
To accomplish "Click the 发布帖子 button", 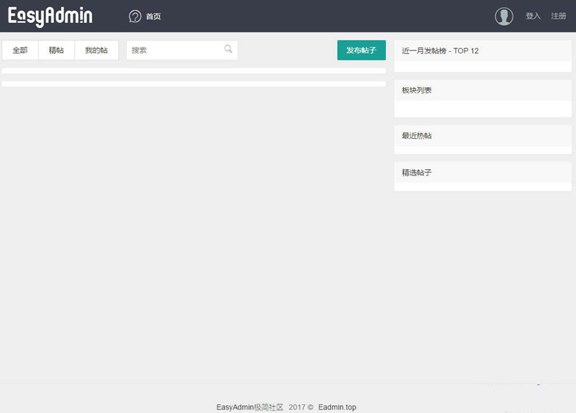I will point(361,50).
